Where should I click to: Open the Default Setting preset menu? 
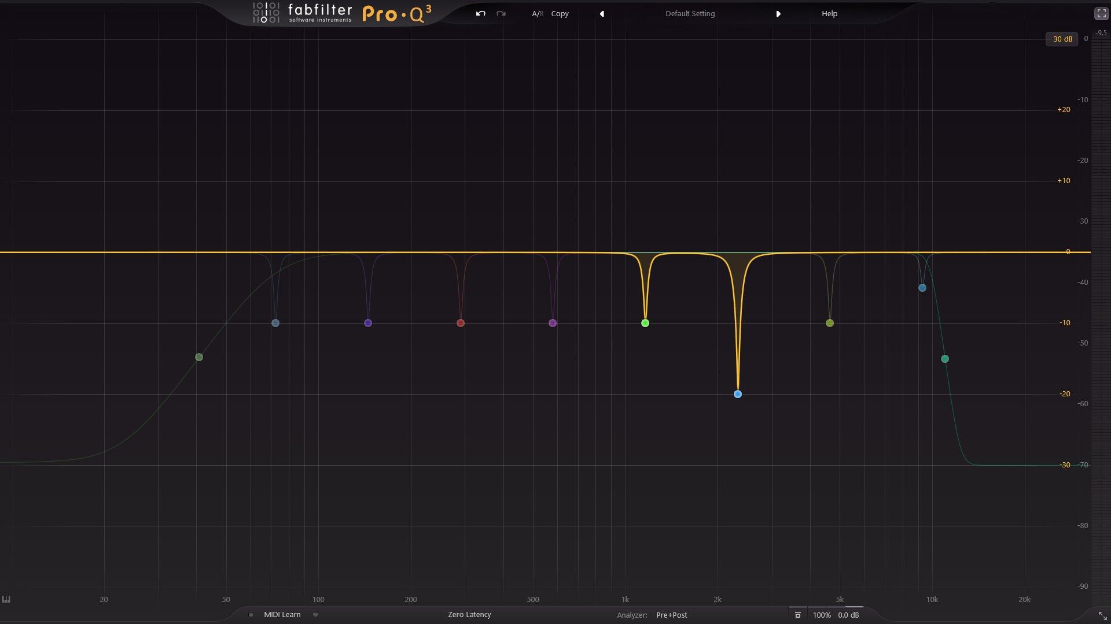(690, 14)
